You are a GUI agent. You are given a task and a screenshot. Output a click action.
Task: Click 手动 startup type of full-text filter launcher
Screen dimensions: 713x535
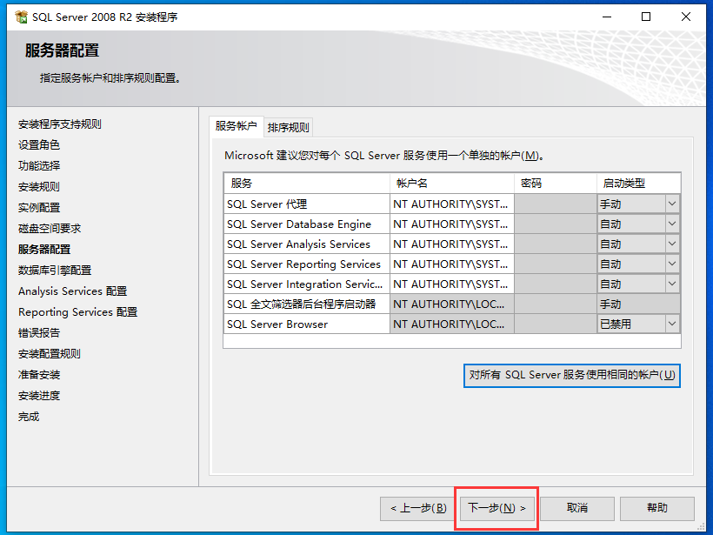click(638, 304)
